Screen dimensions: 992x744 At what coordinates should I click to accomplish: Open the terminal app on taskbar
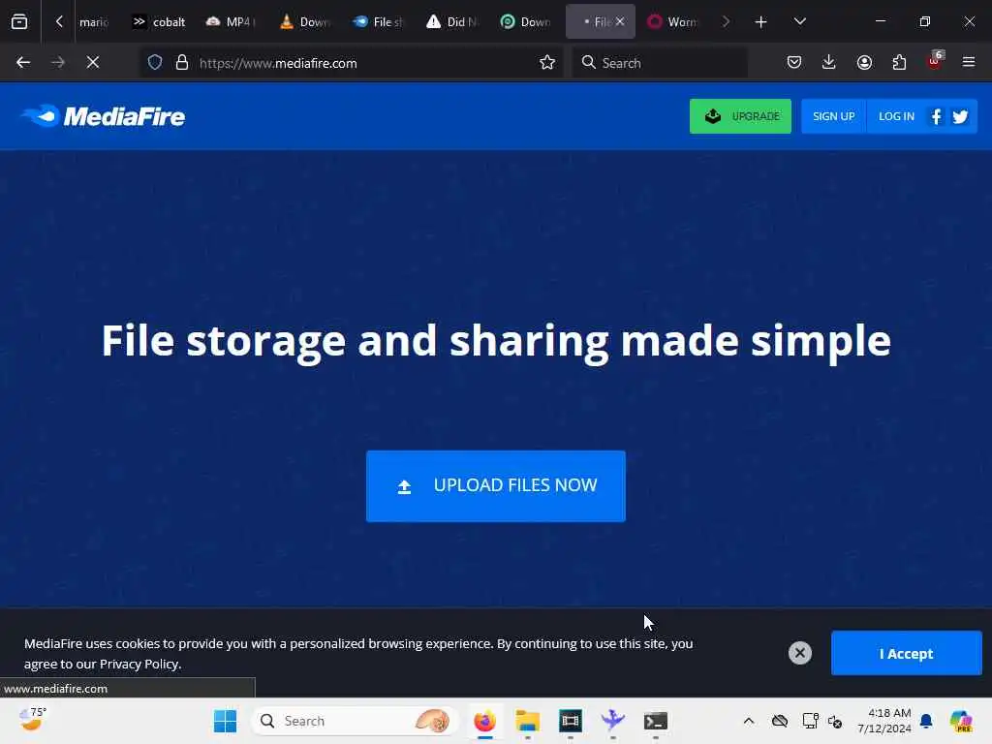coord(656,721)
